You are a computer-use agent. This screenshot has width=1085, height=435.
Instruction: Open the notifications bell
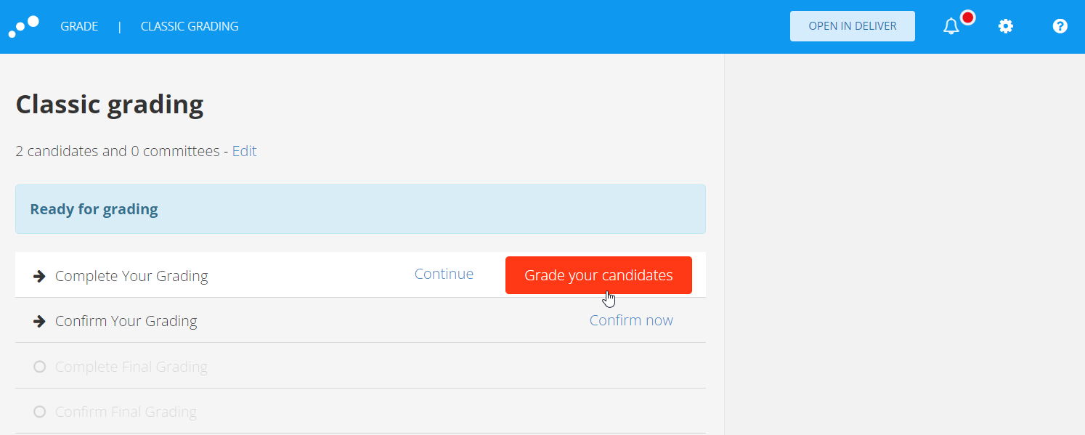click(x=951, y=27)
